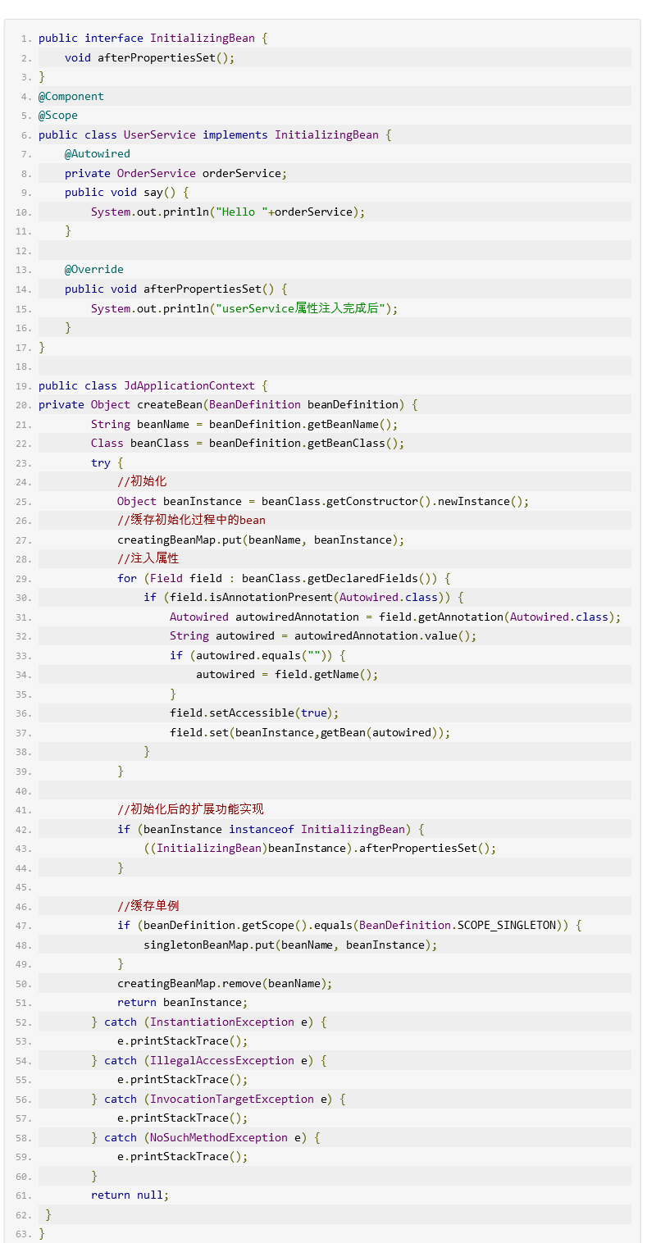Click the SCOPE_SINGLETON if-condition line
This screenshot has height=1243, width=647.
coord(349,925)
